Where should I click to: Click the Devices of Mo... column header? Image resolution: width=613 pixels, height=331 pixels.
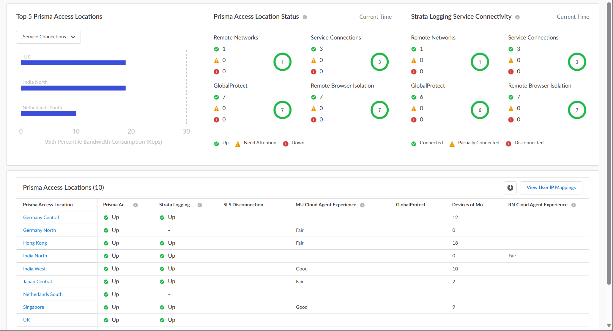pyautogui.click(x=469, y=205)
